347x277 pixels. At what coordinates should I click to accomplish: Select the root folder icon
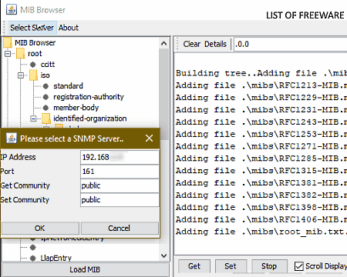[x=21, y=54]
